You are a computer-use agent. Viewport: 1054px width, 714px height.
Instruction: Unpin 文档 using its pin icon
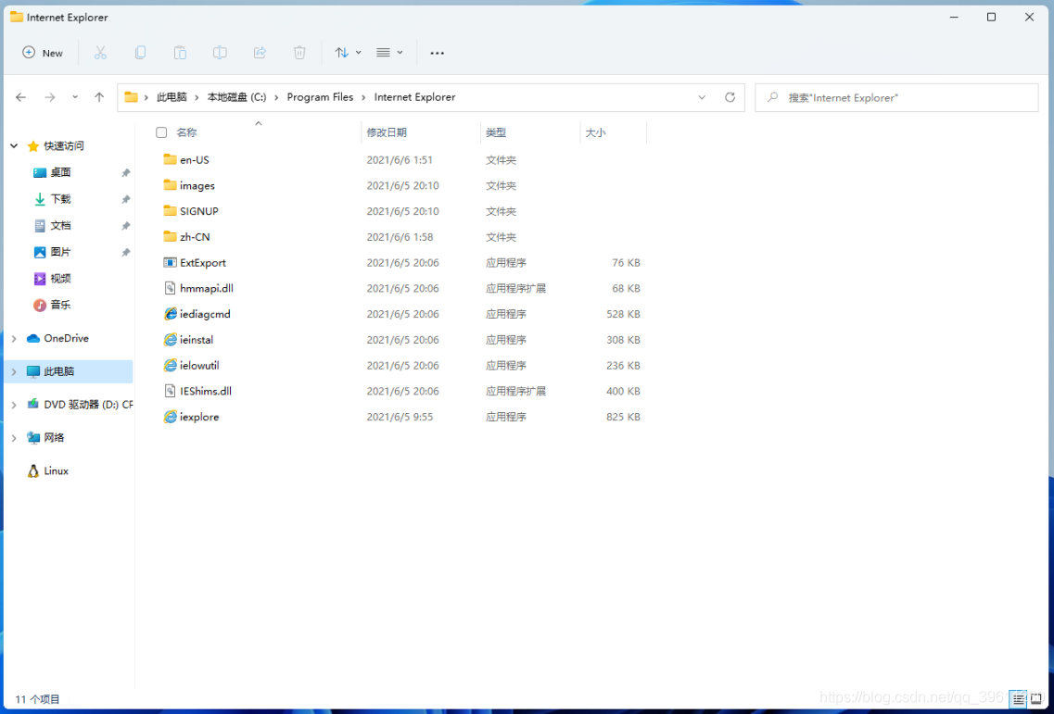pos(126,226)
